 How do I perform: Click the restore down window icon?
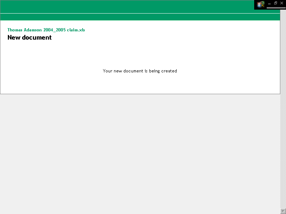pyautogui.click(x=275, y=3)
